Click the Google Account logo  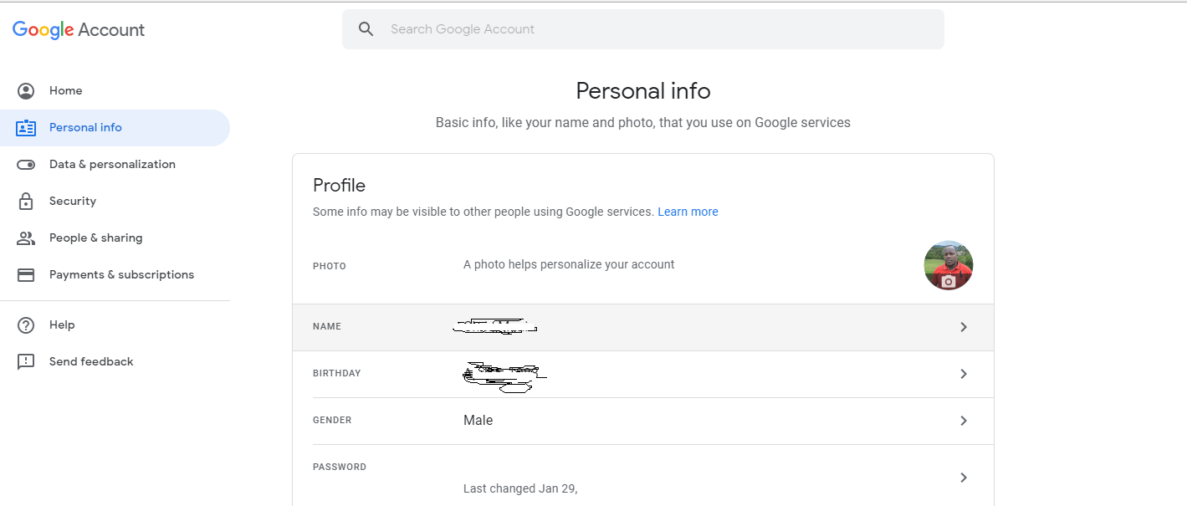click(x=79, y=30)
